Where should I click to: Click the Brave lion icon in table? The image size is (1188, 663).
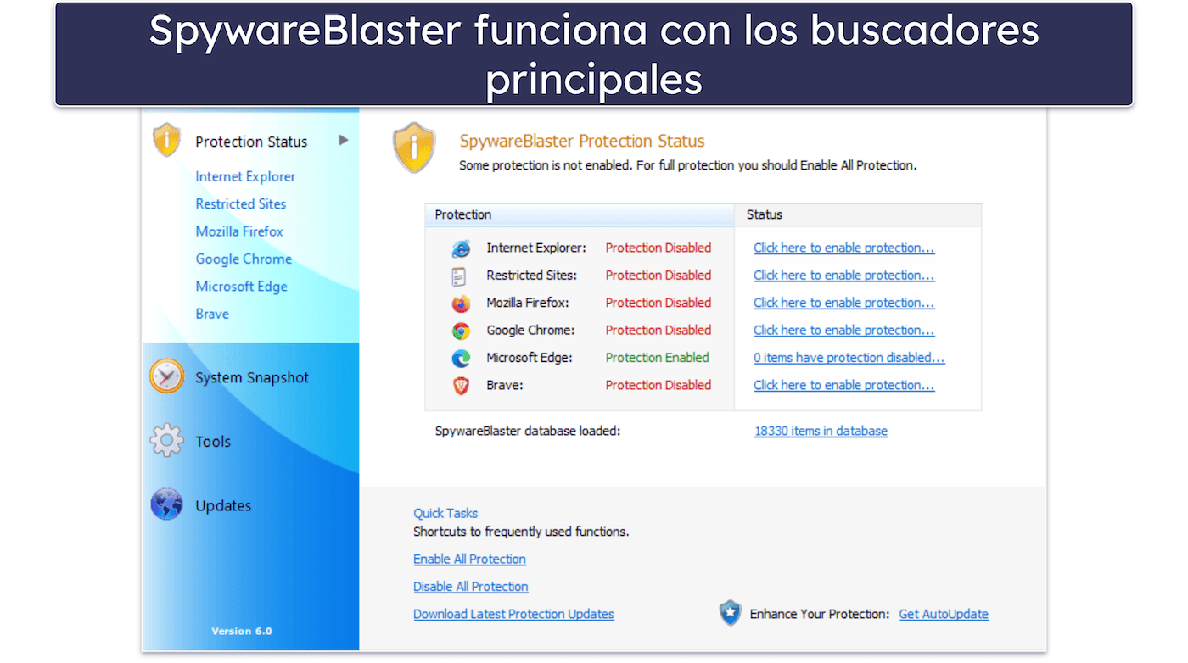(461, 386)
